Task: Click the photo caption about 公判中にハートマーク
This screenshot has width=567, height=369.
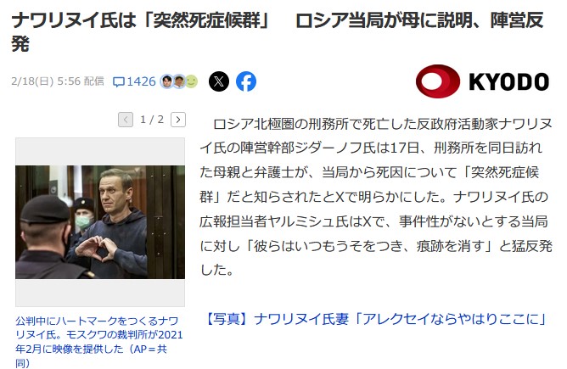Action: [98, 342]
